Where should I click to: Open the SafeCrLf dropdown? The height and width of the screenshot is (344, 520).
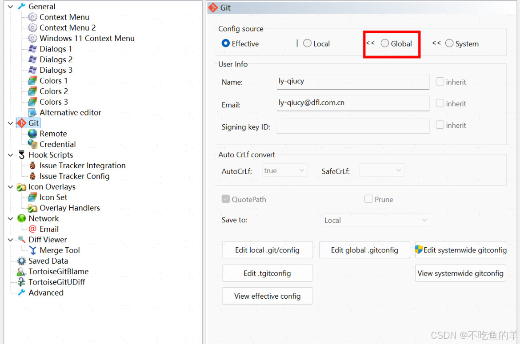[x=382, y=170]
